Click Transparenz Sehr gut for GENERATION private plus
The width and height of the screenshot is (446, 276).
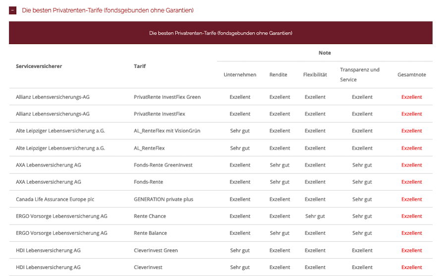tap(362, 199)
